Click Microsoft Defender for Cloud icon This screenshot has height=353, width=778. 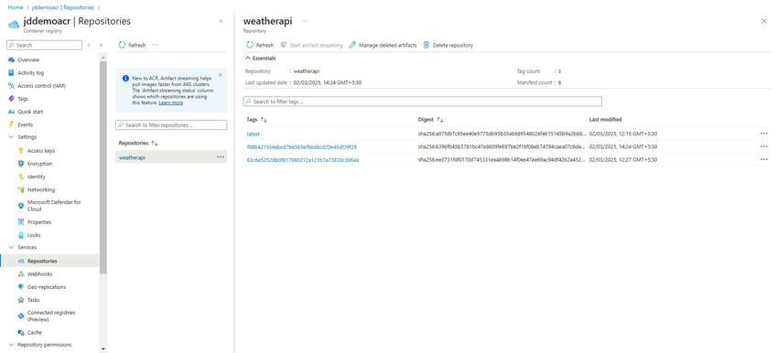21,205
